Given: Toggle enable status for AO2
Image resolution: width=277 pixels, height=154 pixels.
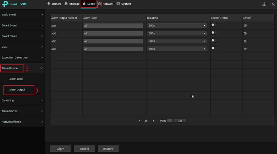Looking at the screenshot, I should [214, 32].
